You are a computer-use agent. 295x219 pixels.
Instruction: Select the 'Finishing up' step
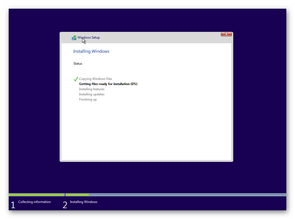88,99
